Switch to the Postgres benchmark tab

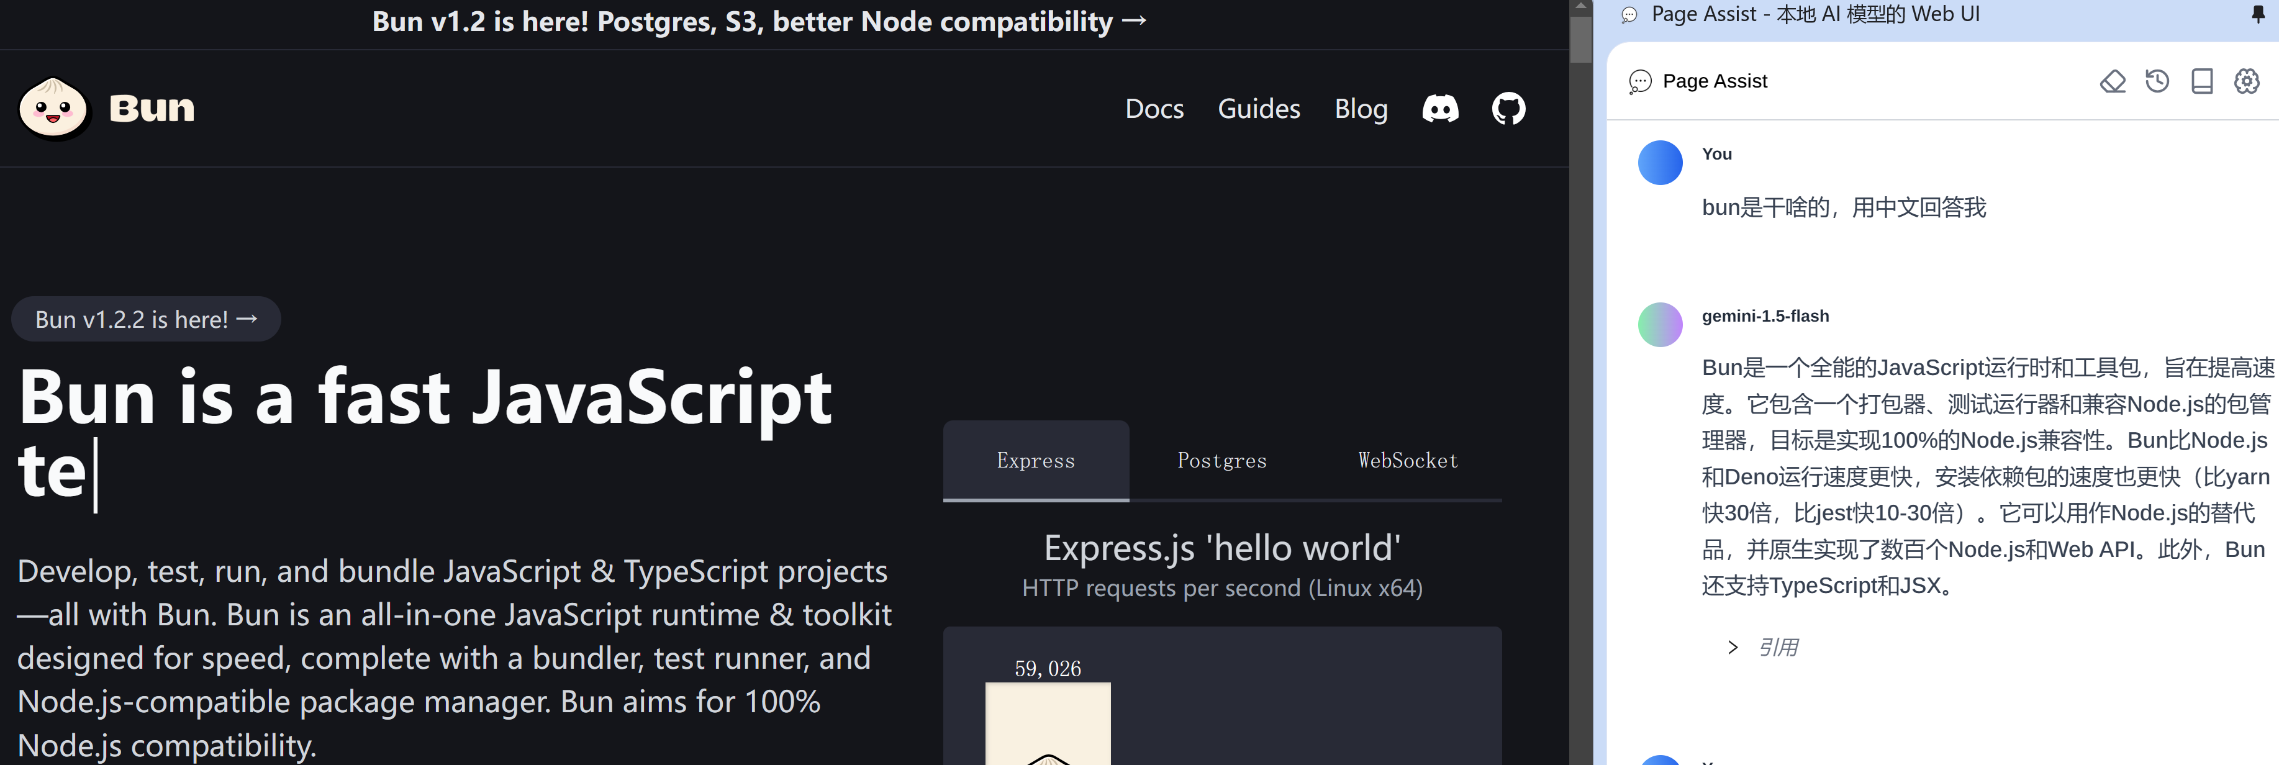pos(1221,461)
